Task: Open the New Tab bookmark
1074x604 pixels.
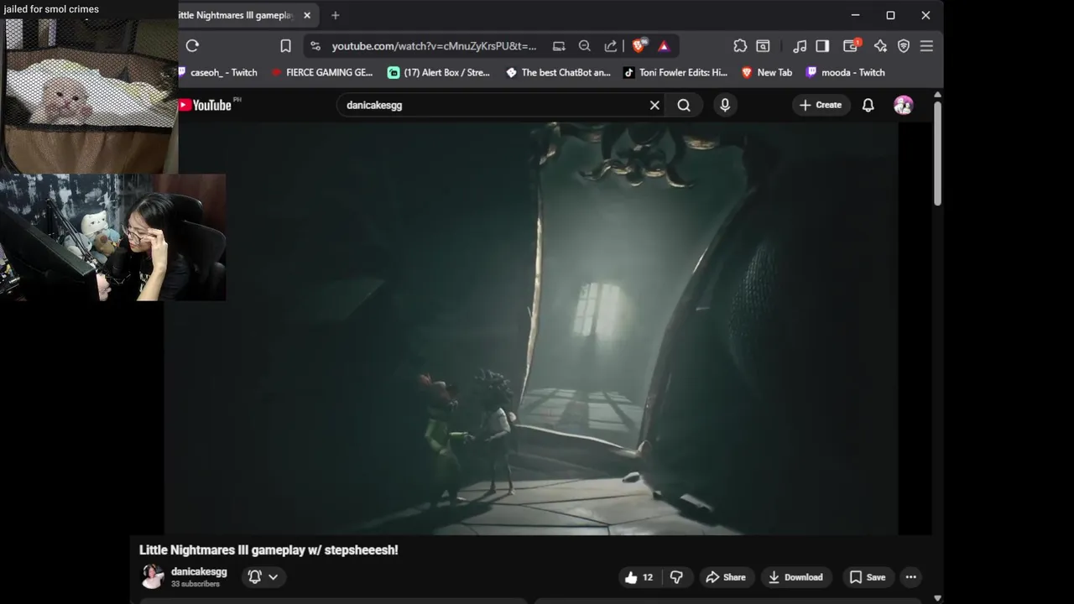Action: click(767, 72)
